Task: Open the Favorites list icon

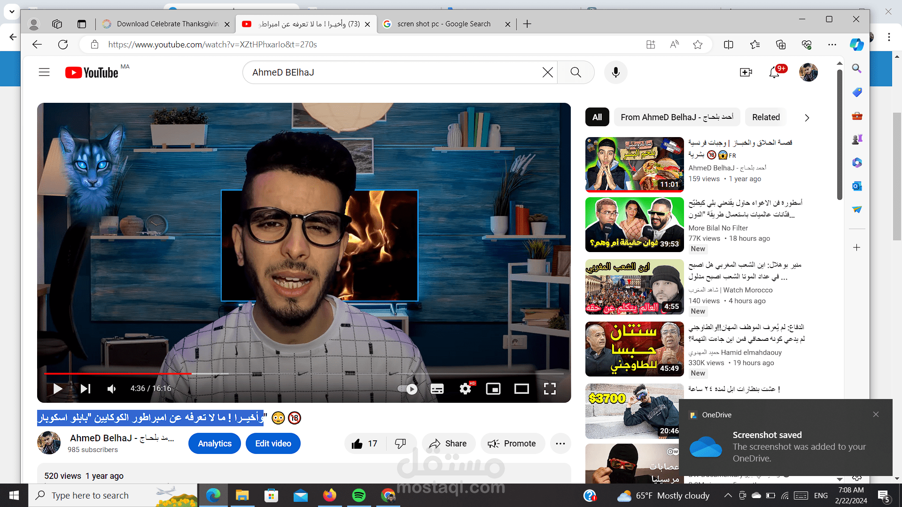Action: tap(755, 45)
